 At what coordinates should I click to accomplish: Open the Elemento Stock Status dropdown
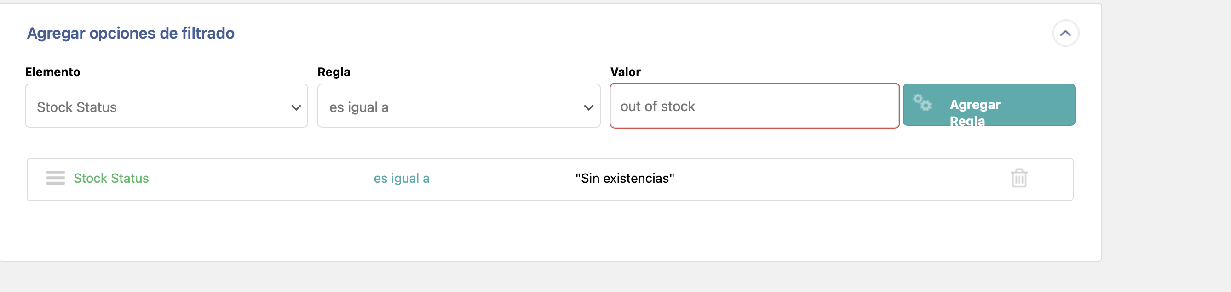[x=167, y=106]
